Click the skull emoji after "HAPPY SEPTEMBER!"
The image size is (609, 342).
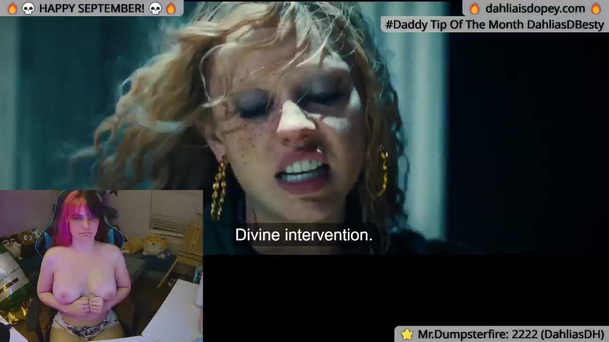(155, 9)
